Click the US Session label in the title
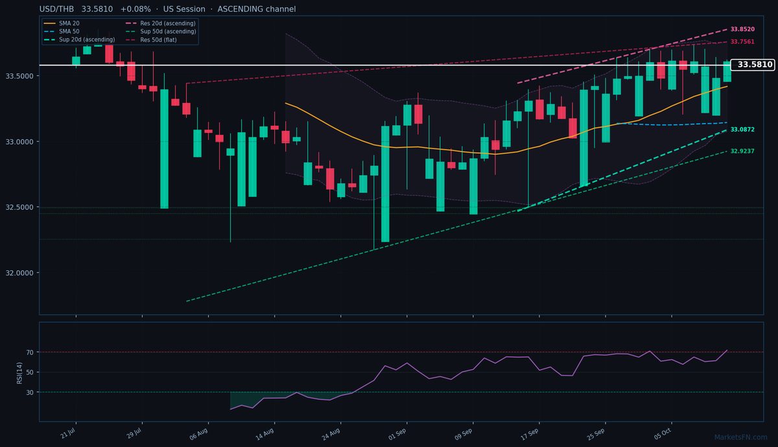778x447 pixels. click(x=184, y=9)
